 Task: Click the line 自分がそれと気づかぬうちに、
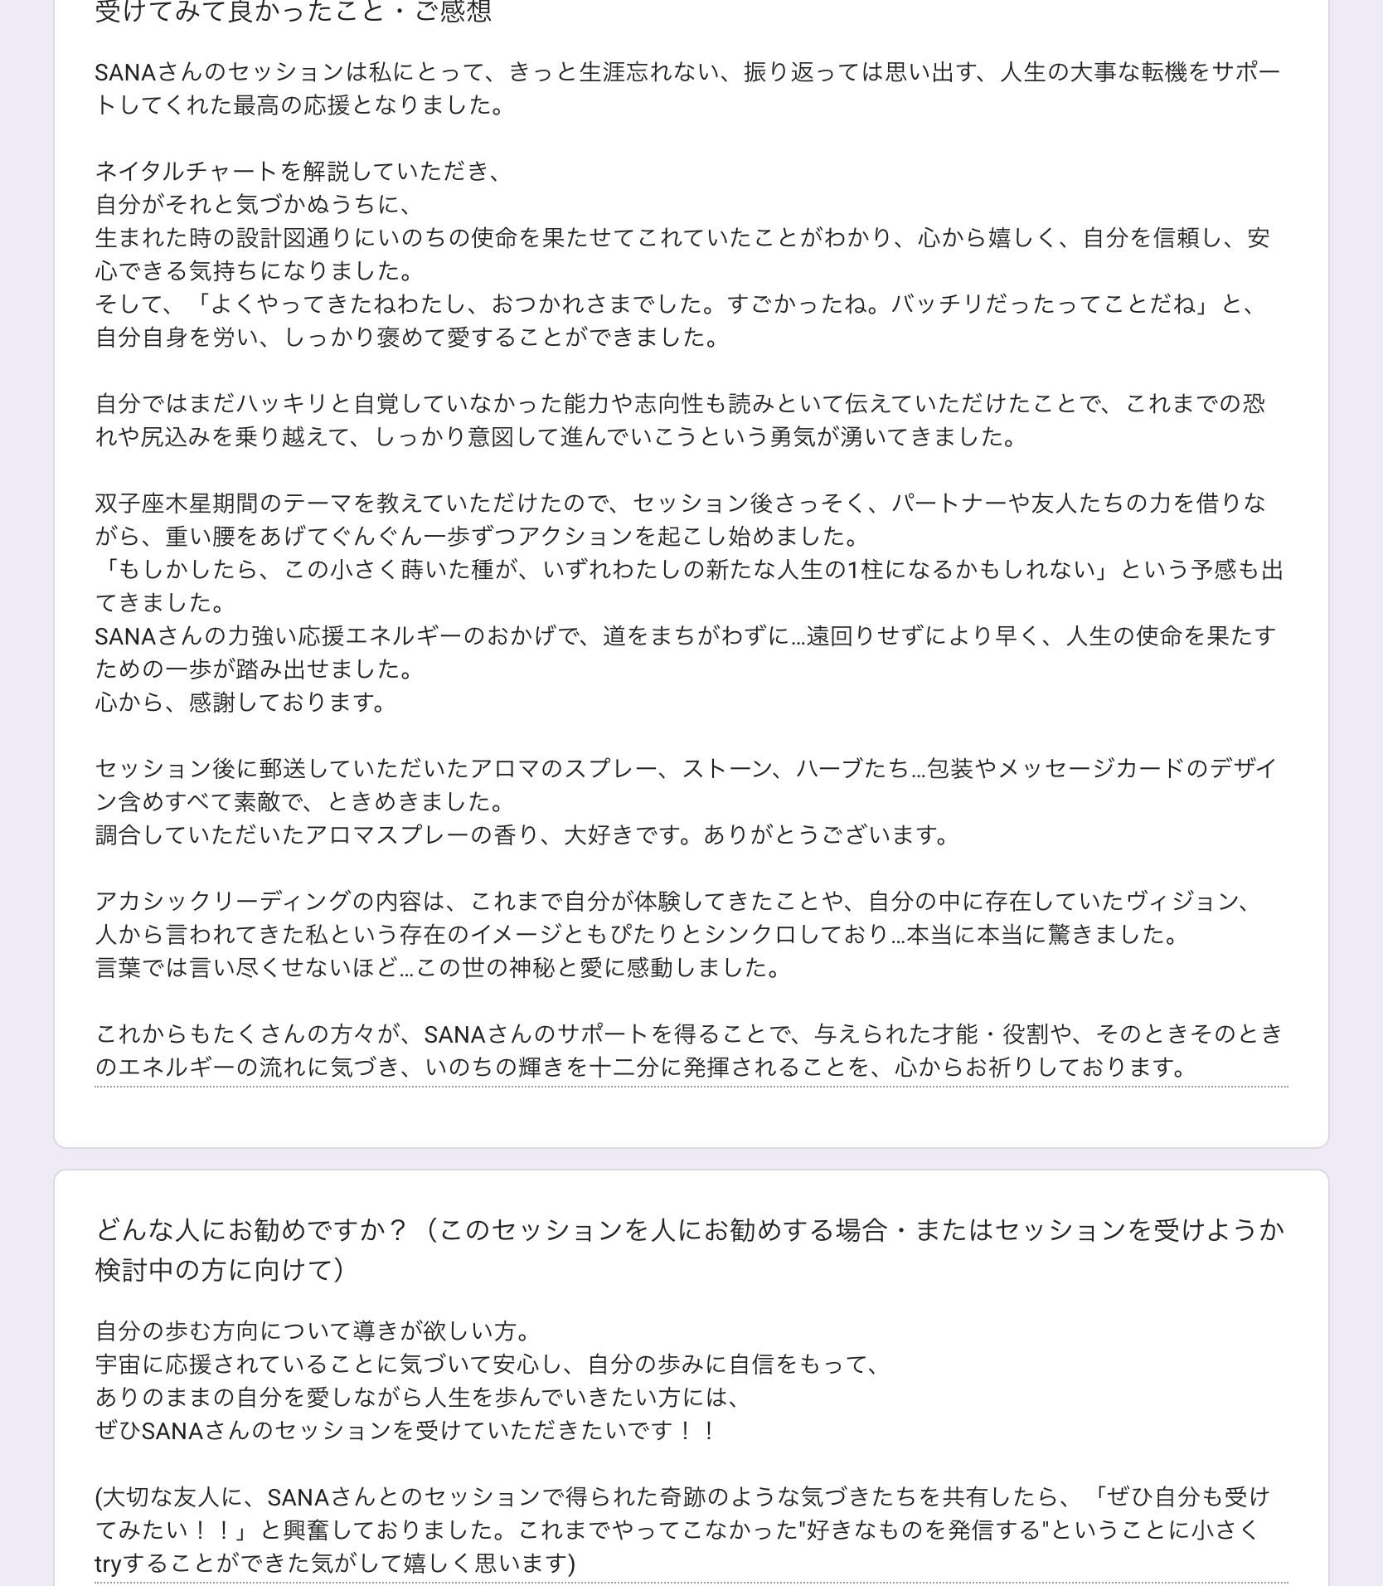click(x=254, y=205)
